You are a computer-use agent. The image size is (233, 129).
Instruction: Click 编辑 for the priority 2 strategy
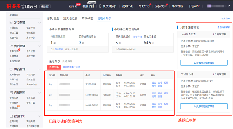click(x=166, y=93)
